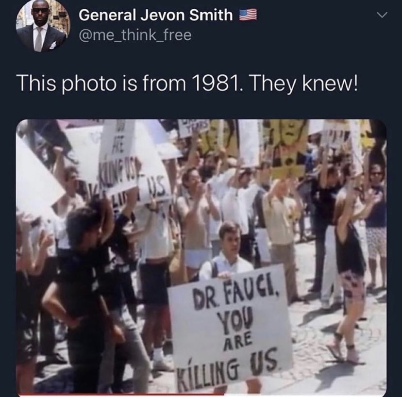Open General Jevon Smith's profile picture
The image size is (402, 397).
(x=43, y=25)
